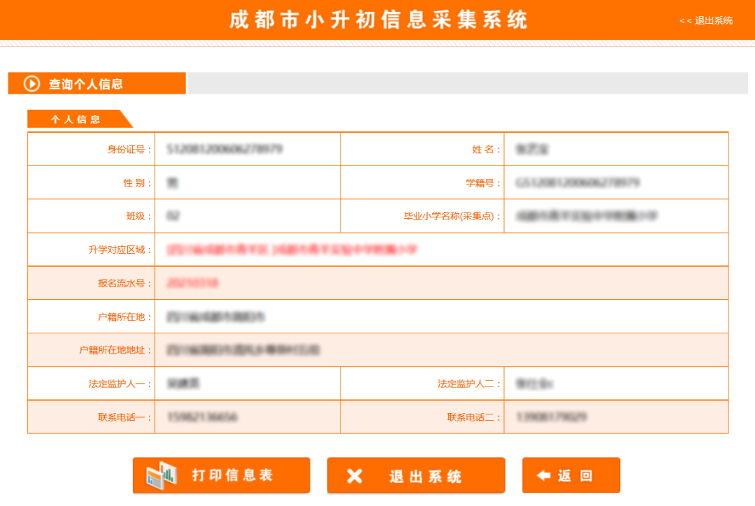Click the 毕业小学名称(采集点) value
This screenshot has width=755, height=506.
point(615,215)
